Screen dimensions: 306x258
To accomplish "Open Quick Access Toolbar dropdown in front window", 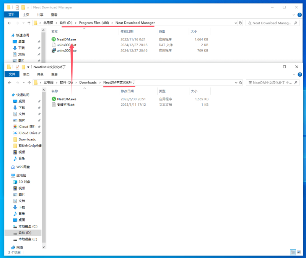I will point(28,67).
